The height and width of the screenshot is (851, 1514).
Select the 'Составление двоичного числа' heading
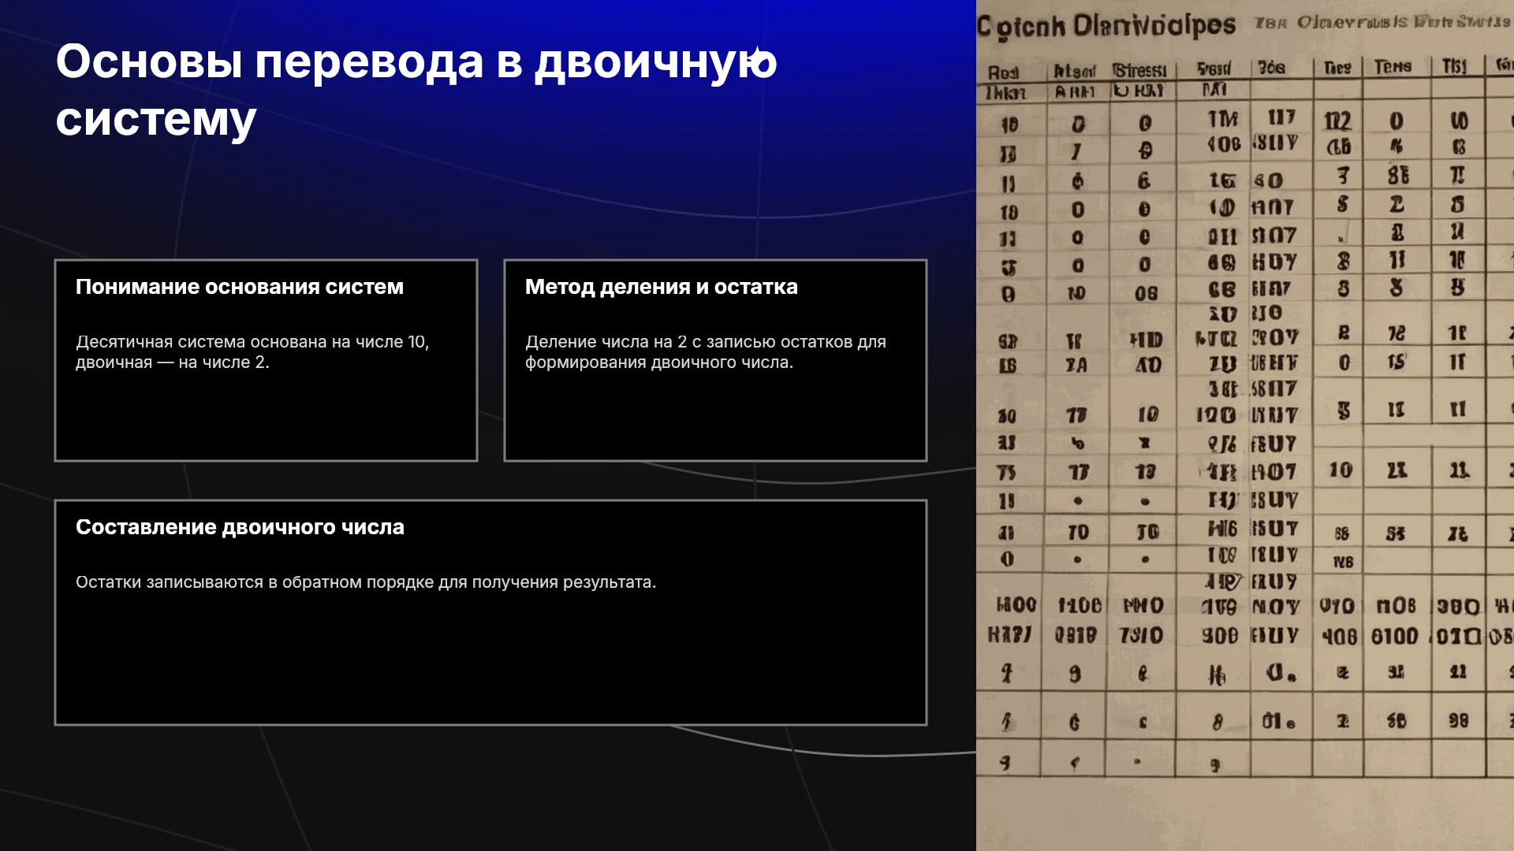click(240, 527)
